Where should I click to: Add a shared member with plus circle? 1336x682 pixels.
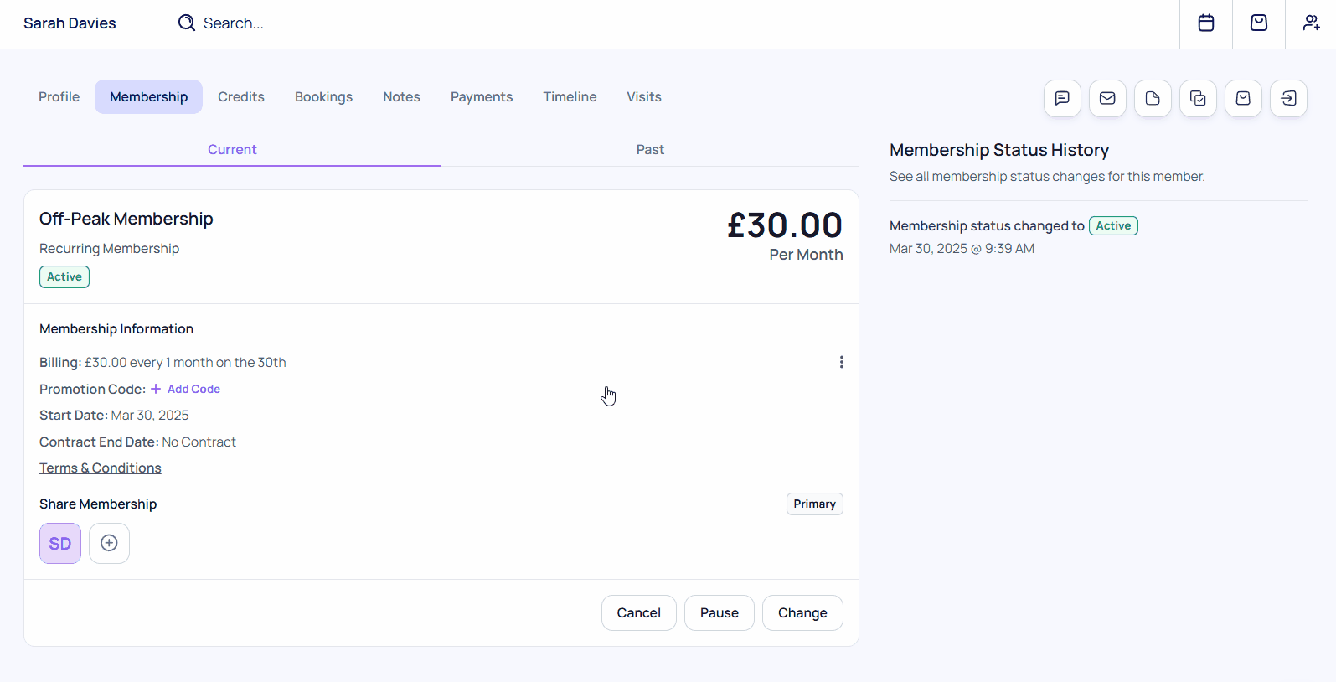[x=109, y=544]
